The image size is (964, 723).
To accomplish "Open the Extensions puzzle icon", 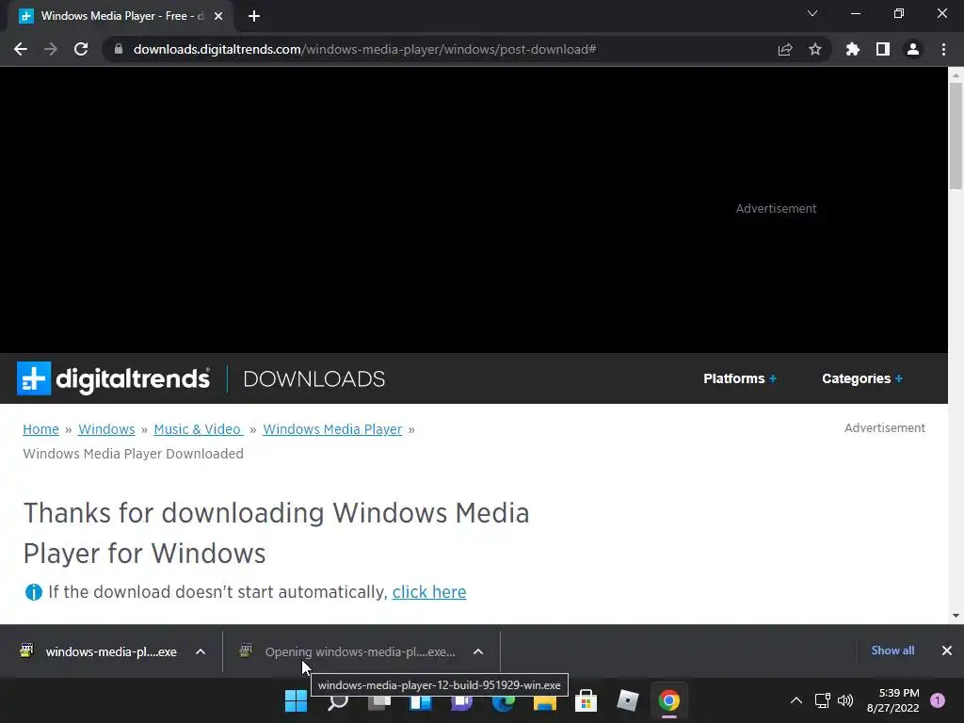I will click(x=853, y=49).
